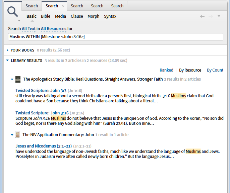
Task: Click the '2 results in 2 articles' count
Action: 182,79
